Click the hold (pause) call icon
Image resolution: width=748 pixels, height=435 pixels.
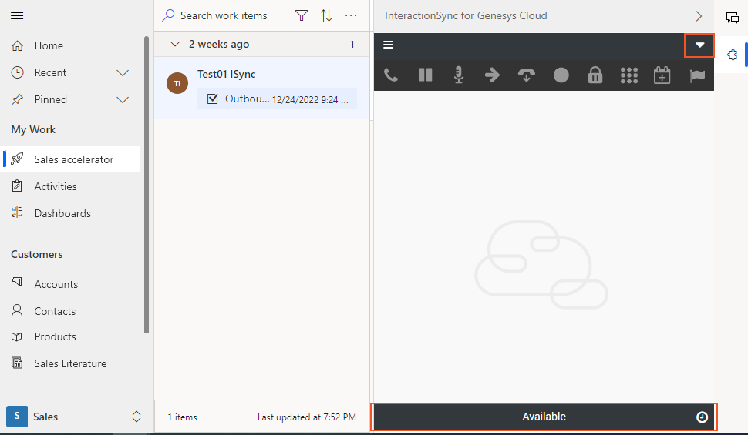point(425,75)
